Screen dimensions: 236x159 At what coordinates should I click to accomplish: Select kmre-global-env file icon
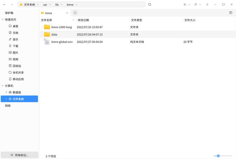point(47,42)
